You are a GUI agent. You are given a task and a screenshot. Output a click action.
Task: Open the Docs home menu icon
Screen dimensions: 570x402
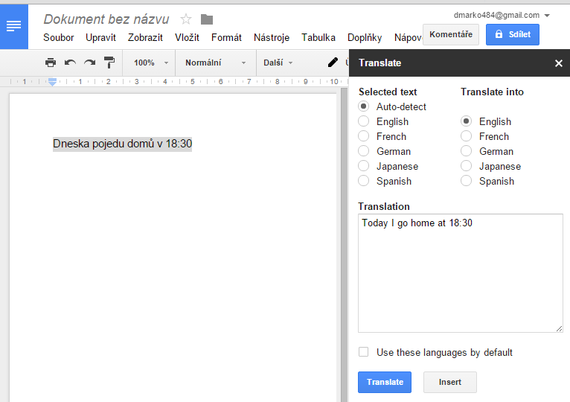(x=14, y=26)
